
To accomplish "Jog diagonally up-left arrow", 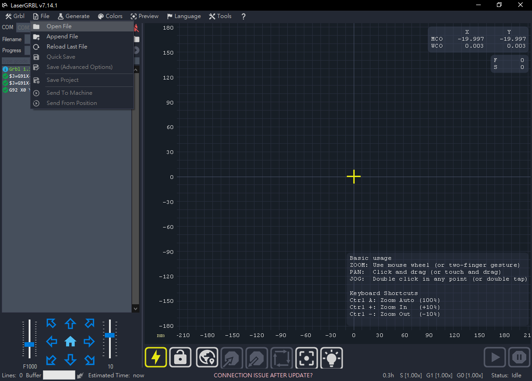I will [51, 323].
